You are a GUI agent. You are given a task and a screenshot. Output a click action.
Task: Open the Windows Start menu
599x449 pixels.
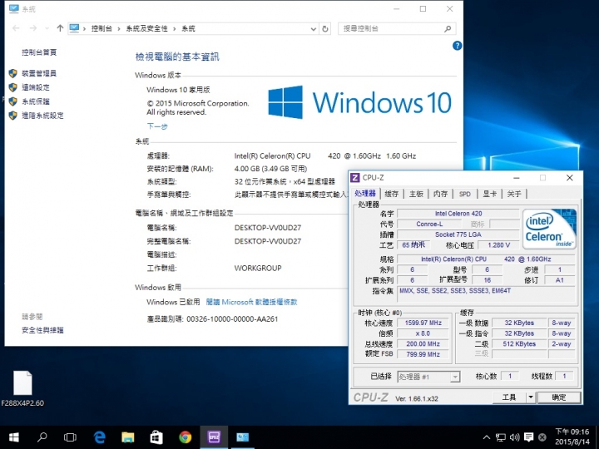point(14,437)
